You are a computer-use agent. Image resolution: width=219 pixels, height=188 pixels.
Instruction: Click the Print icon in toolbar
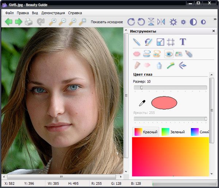pyautogui.click(x=29, y=22)
